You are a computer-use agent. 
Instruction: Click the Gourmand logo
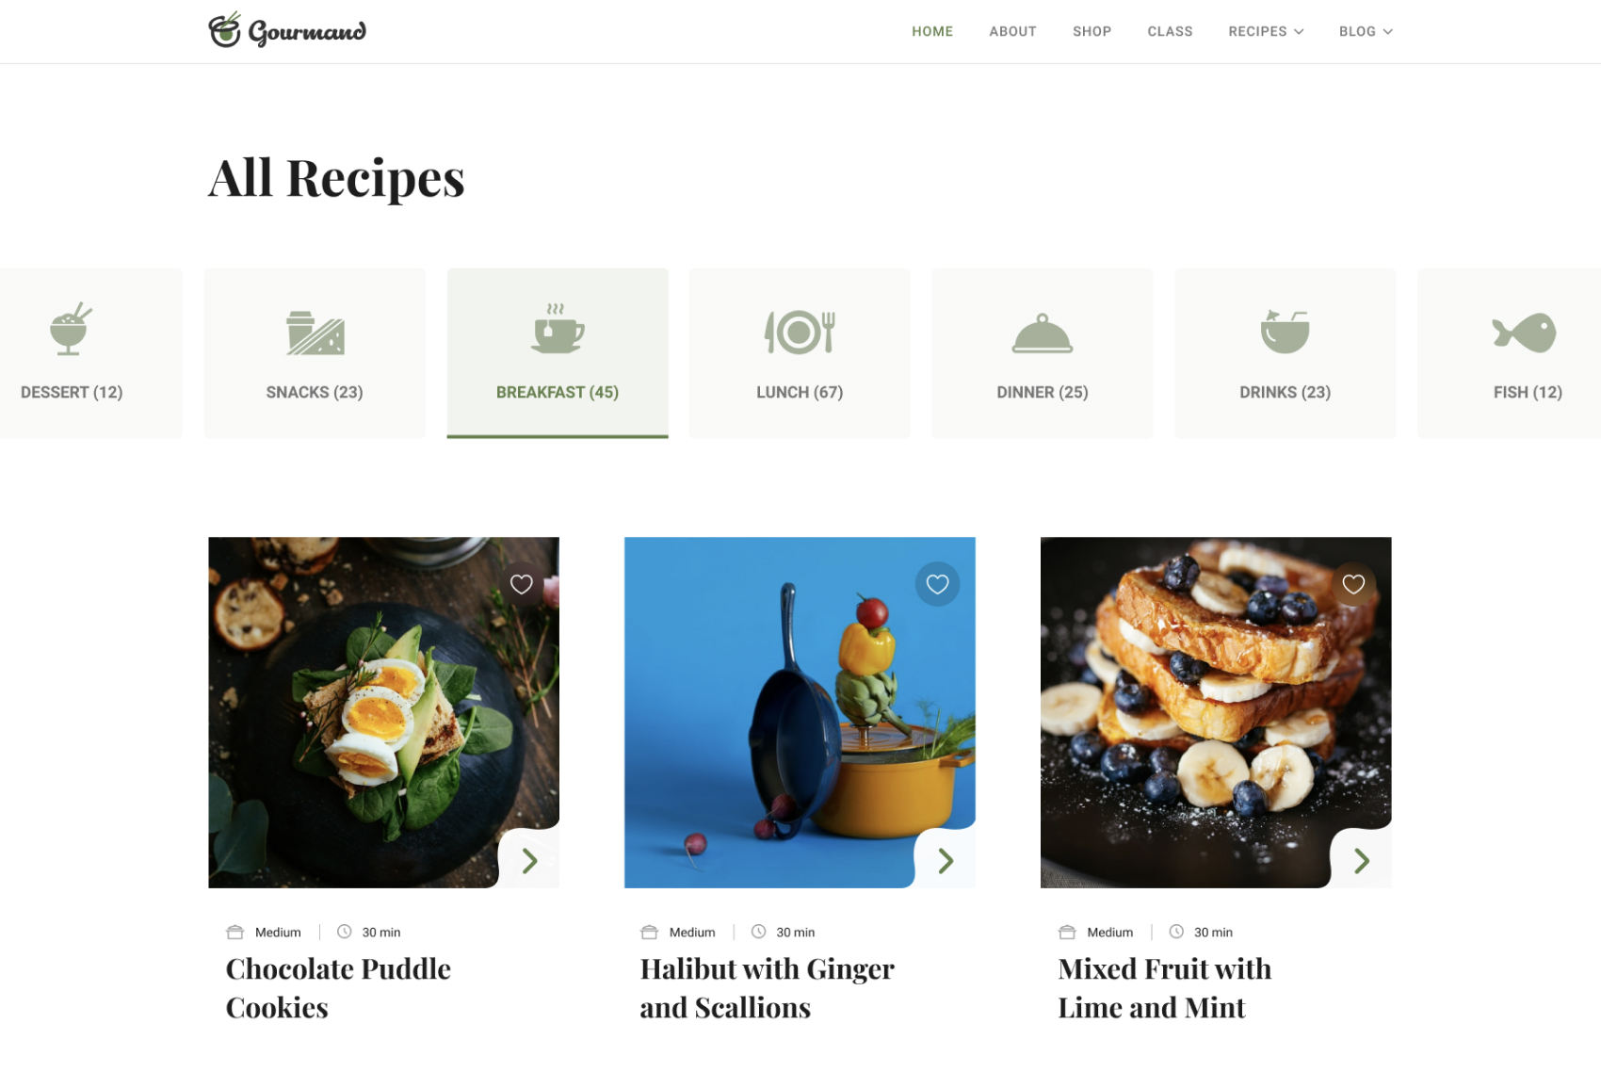[x=287, y=31]
